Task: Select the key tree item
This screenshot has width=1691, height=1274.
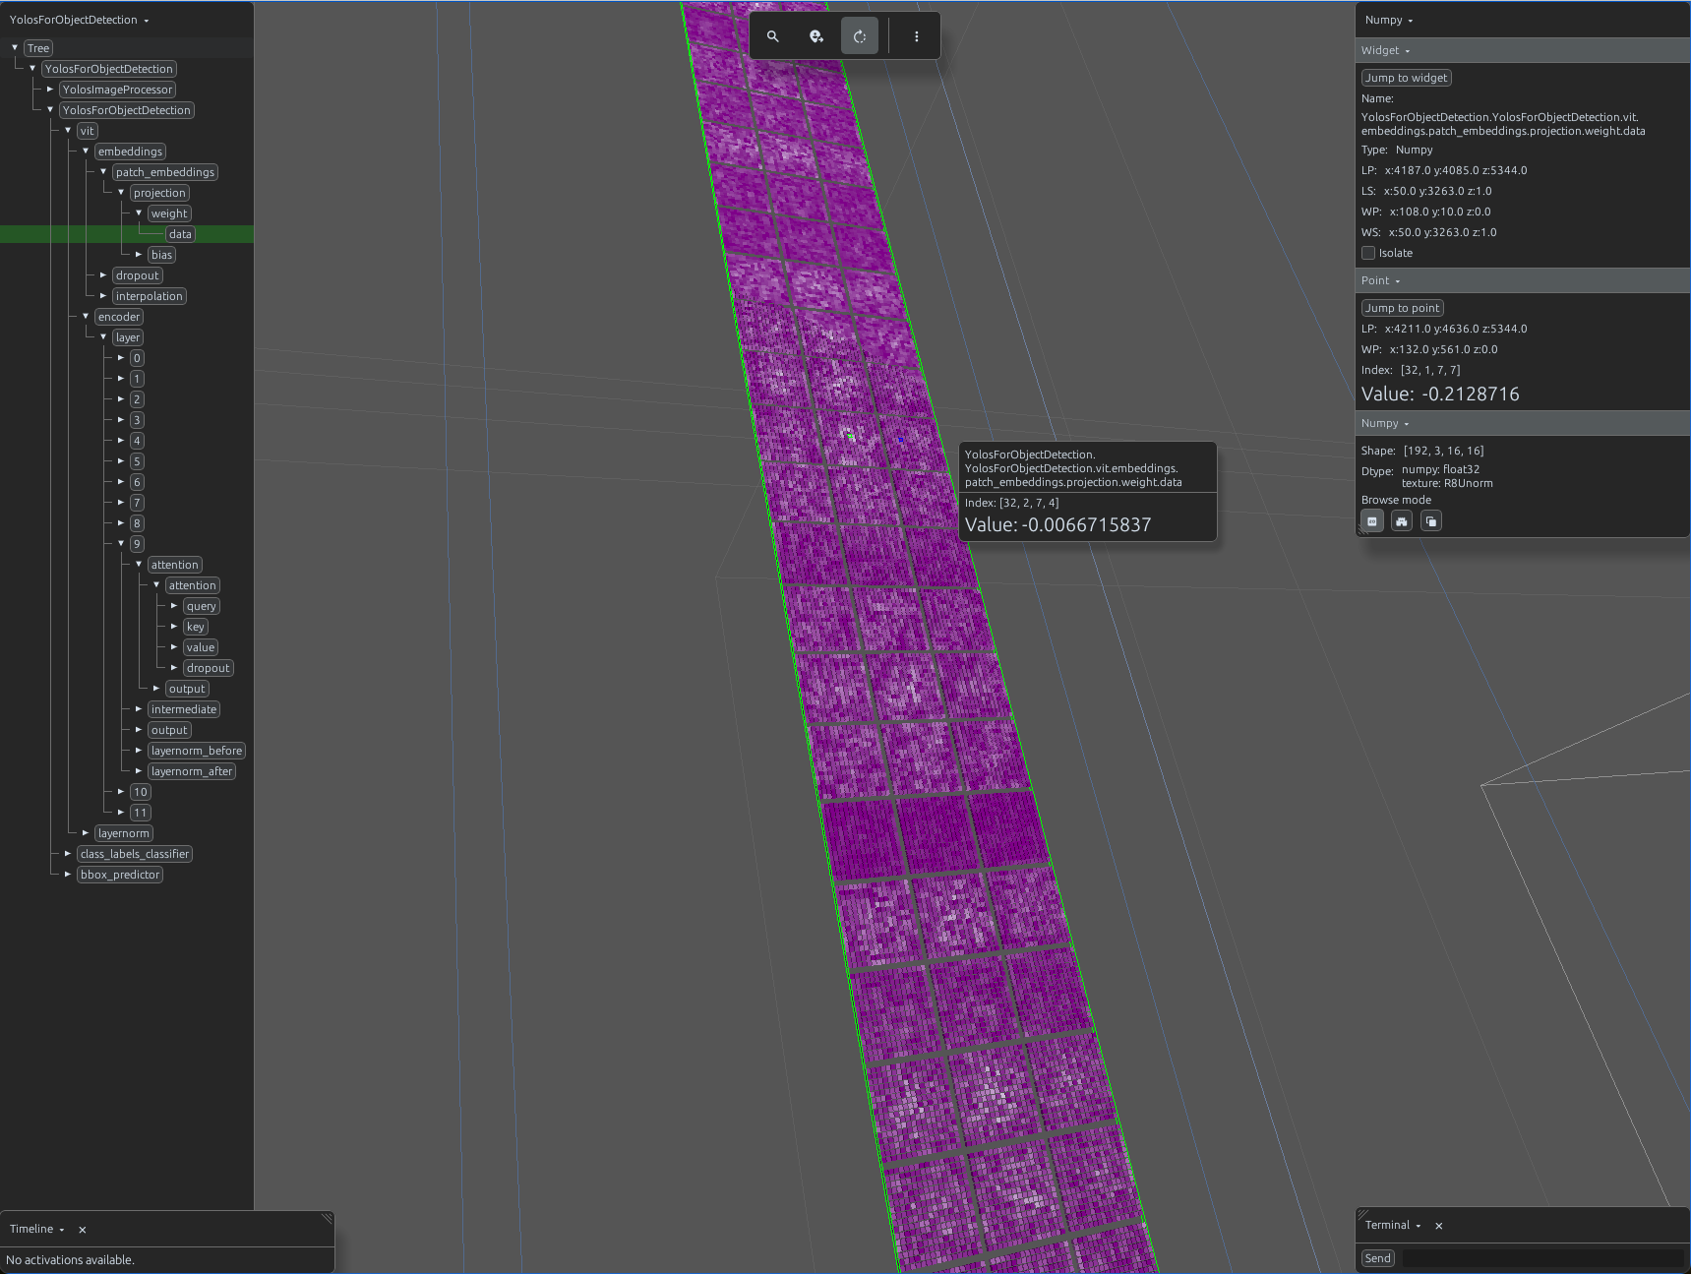Action: [196, 627]
